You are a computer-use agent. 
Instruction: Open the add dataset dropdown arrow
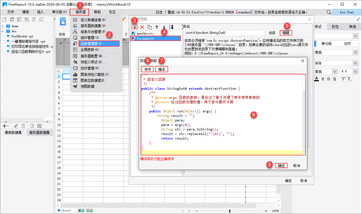click(x=8, y=126)
